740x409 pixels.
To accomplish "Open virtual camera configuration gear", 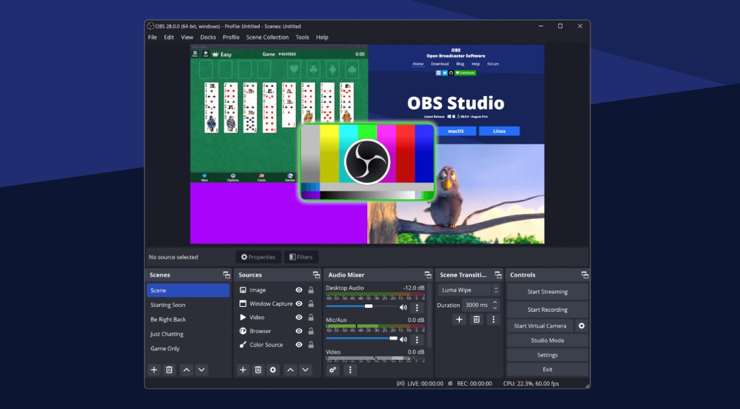I will (x=582, y=326).
